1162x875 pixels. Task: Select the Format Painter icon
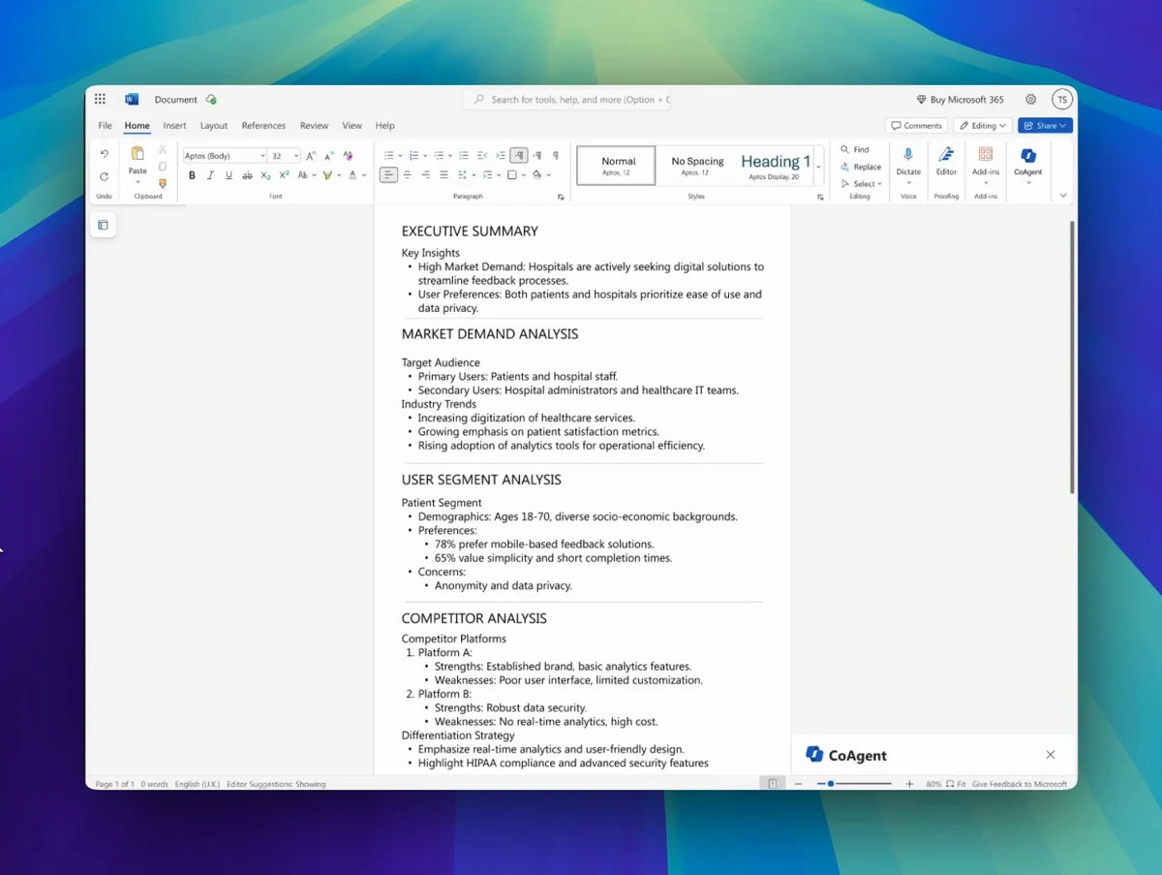coord(163,182)
